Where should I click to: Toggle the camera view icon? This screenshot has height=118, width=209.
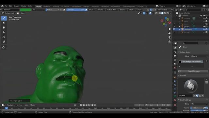(x=169, y=37)
